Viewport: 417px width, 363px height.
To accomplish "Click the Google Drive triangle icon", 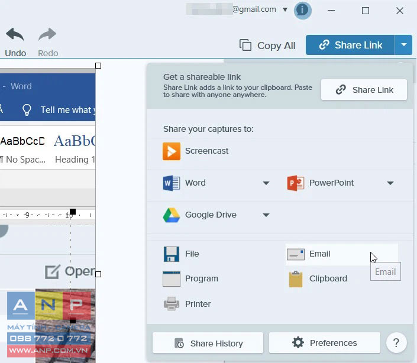I will pyautogui.click(x=172, y=215).
